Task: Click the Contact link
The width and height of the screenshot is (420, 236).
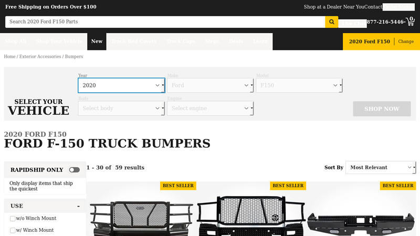Action: tap(373, 7)
